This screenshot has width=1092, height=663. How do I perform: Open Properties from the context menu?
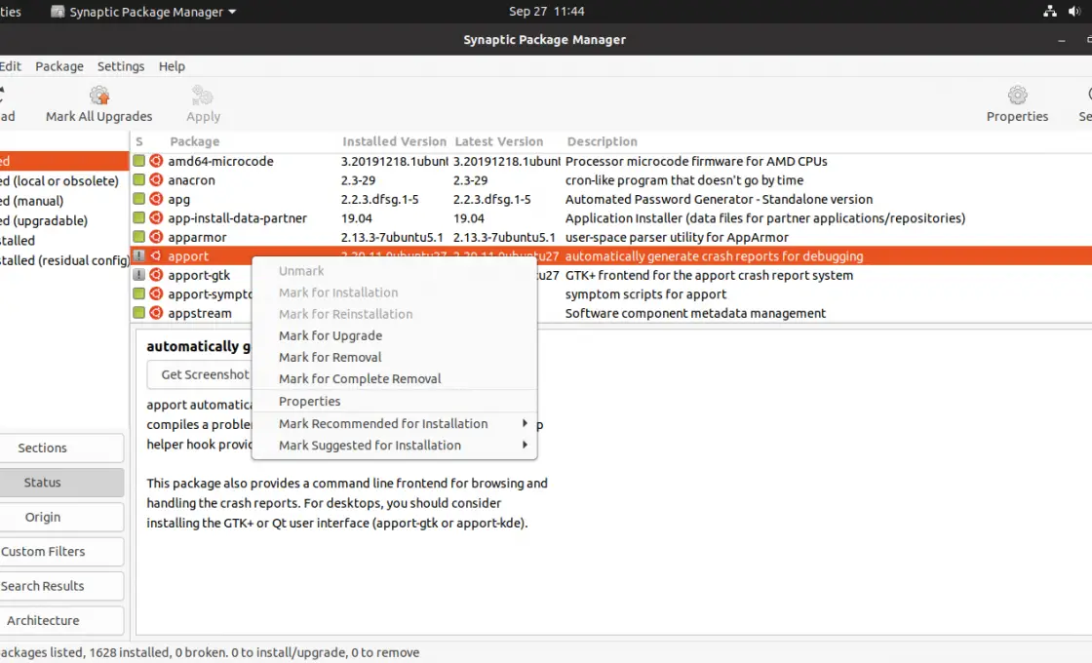[x=394, y=401]
